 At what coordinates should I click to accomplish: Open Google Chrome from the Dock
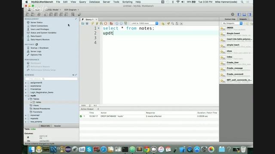point(147,149)
